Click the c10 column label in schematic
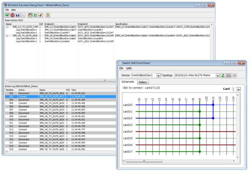Viewport: 251px width, 173px height. [x=207, y=99]
